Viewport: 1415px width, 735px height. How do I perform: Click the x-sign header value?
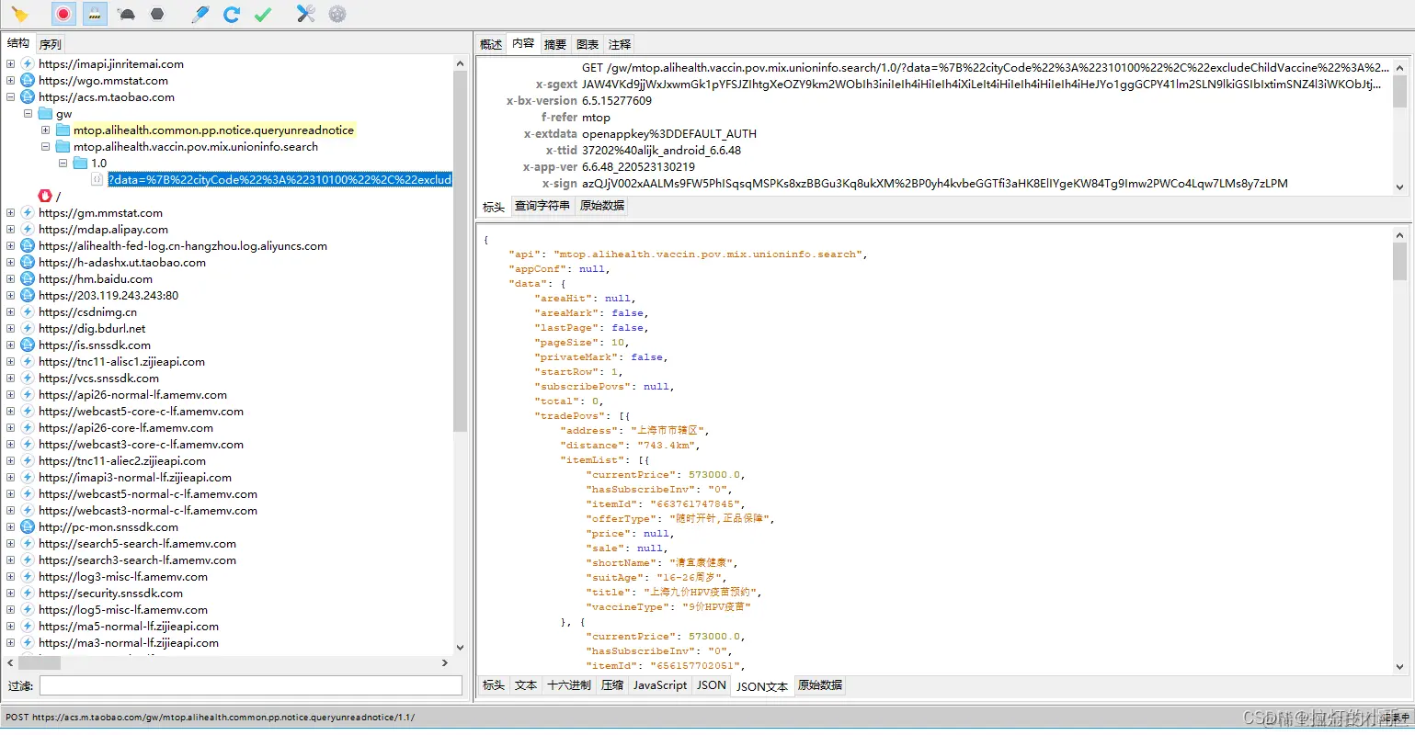pyautogui.click(x=934, y=184)
